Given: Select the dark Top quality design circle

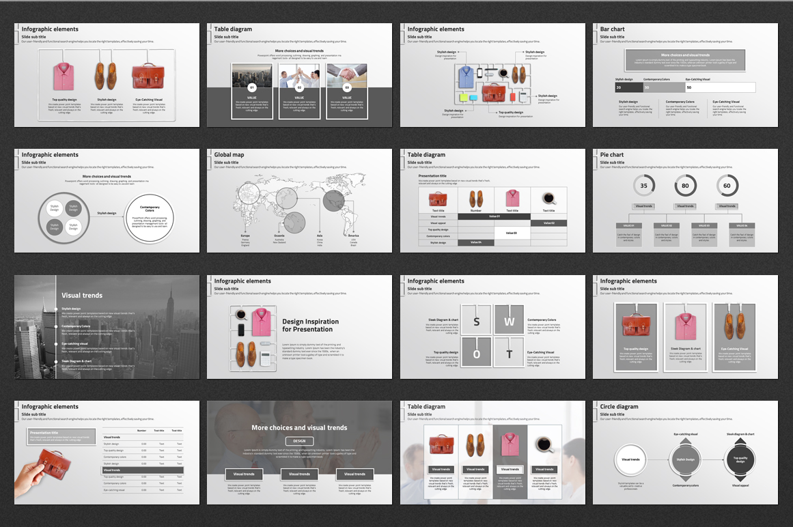Looking at the screenshot, I should click(x=740, y=459).
